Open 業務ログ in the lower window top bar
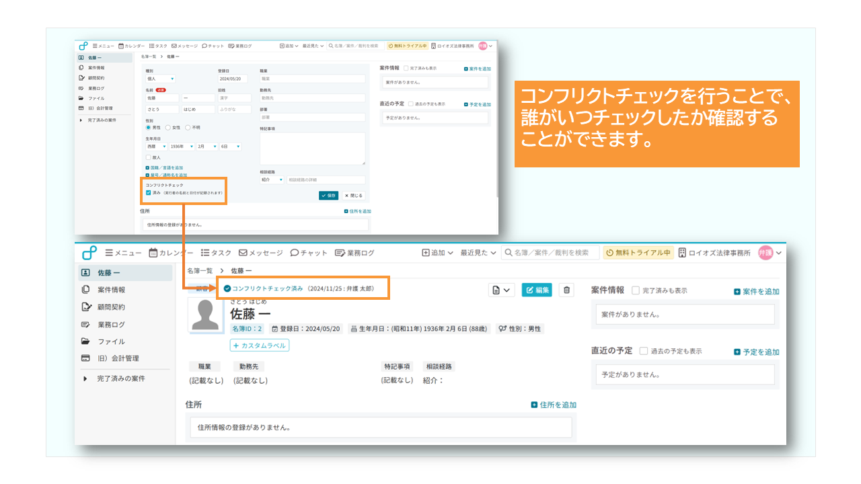 click(354, 253)
